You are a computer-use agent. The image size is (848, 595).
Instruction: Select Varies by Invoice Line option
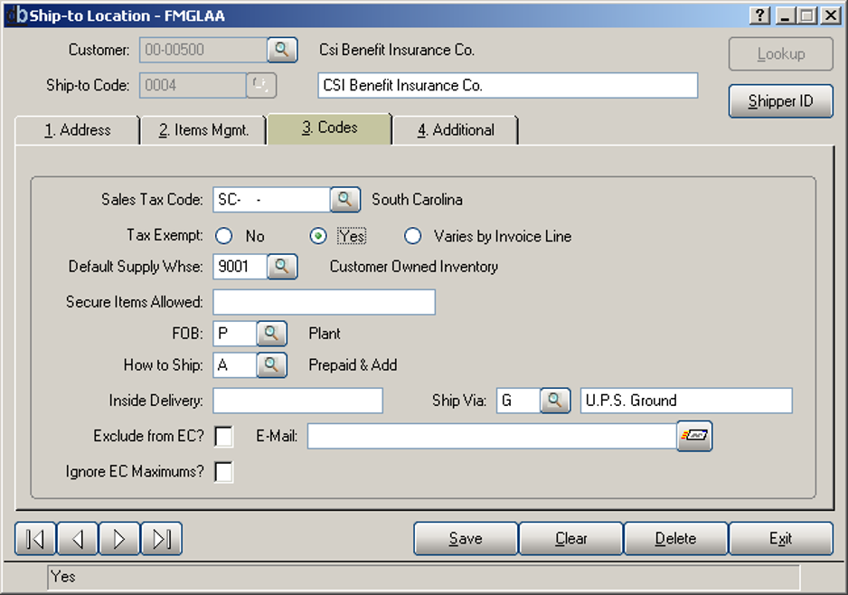click(x=412, y=236)
